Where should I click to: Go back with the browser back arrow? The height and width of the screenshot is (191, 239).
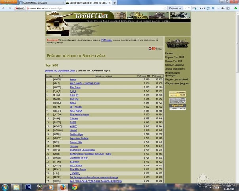[4, 8]
